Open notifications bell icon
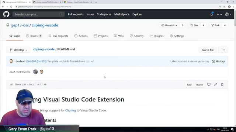The width and height of the screenshot is (236, 132). click(x=212, y=14)
